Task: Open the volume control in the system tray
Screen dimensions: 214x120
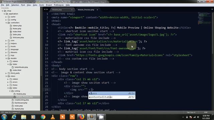Action: coord(198,117)
